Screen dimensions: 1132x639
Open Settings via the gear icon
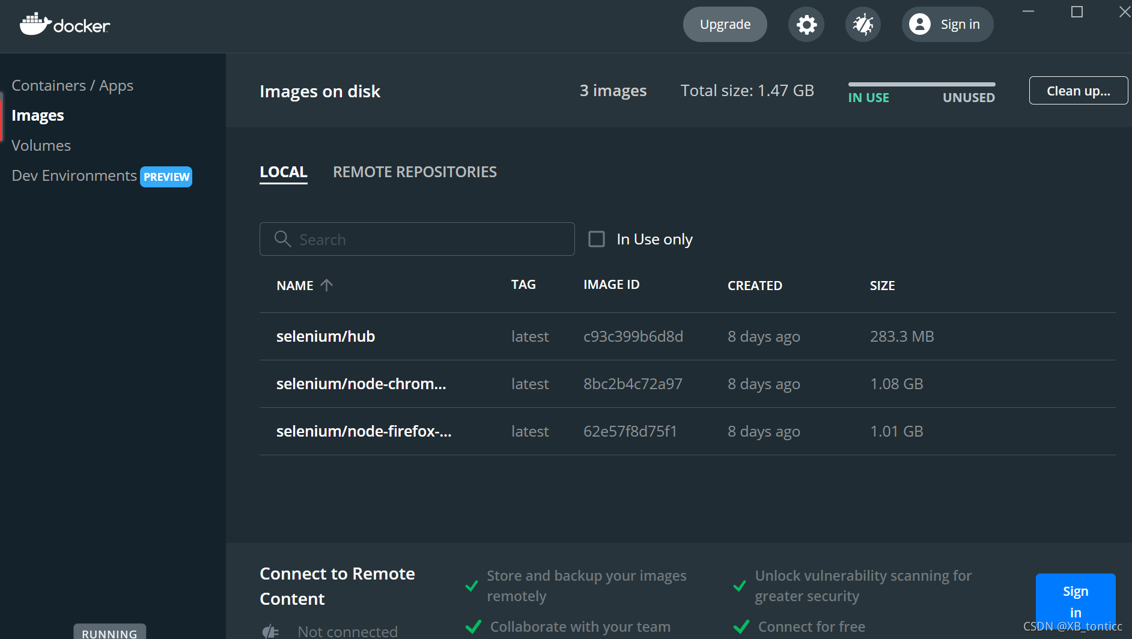(x=806, y=25)
